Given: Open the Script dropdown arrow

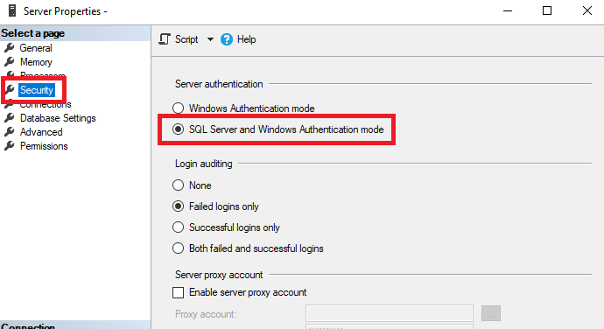Looking at the screenshot, I should 210,39.
